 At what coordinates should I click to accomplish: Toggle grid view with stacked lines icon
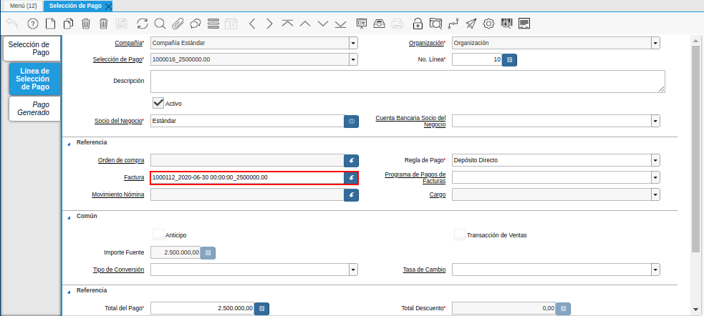tap(213, 24)
